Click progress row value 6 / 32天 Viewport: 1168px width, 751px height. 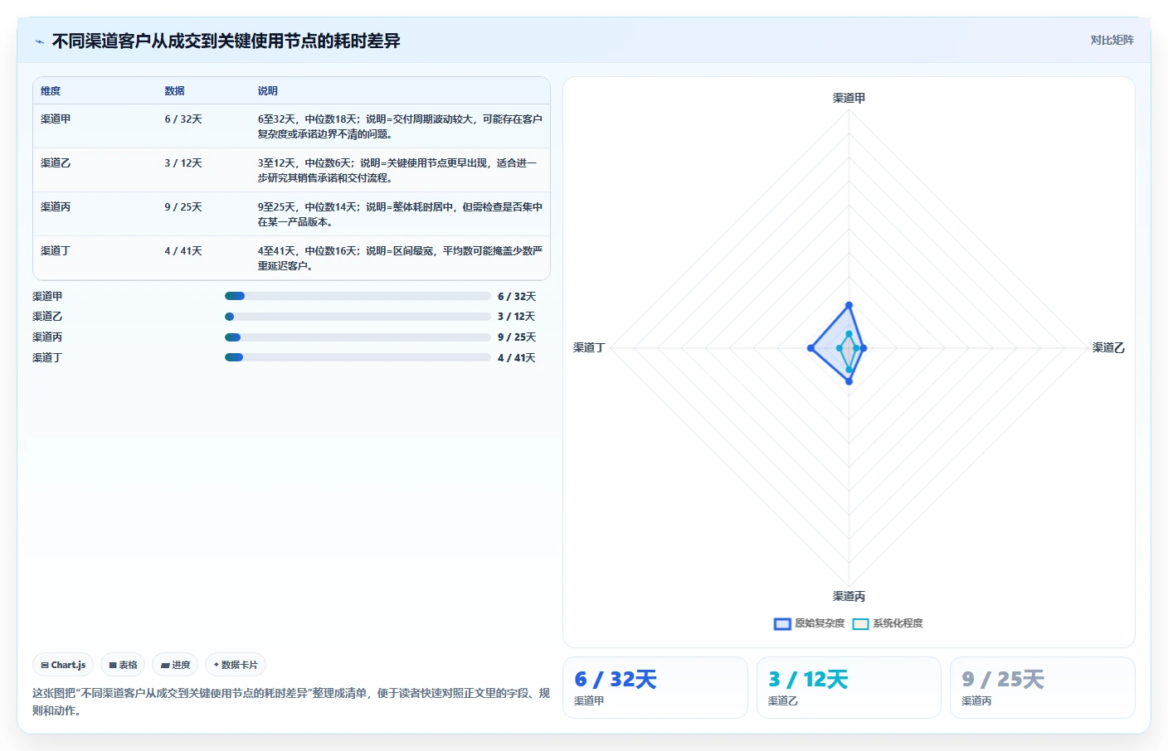517,297
